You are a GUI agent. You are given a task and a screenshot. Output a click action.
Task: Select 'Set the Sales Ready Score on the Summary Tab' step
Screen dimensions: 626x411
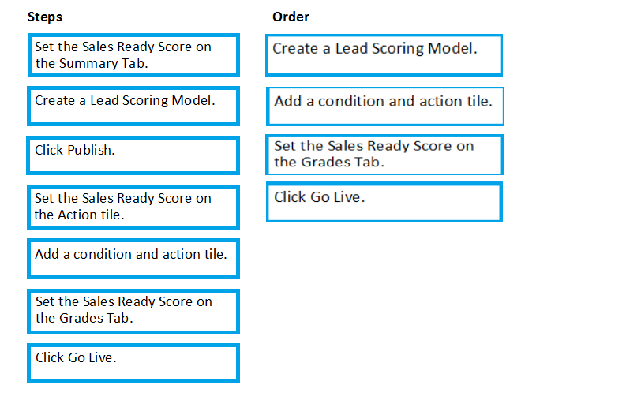tap(133, 55)
